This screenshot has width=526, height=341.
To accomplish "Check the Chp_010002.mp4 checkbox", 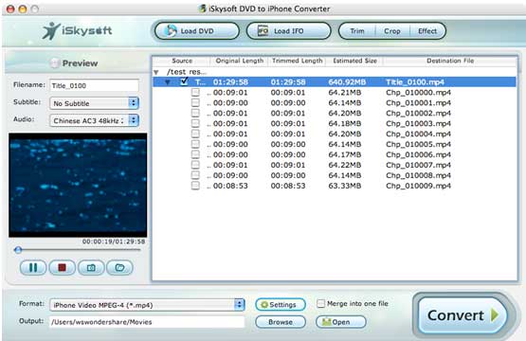I will coord(195,113).
